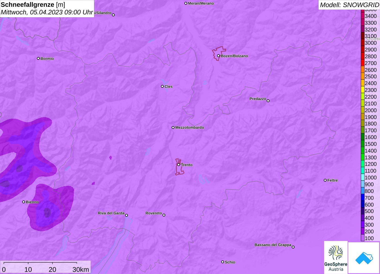
Task: Click the GeoSphere Austria logo
Action: pyautogui.click(x=336, y=257)
